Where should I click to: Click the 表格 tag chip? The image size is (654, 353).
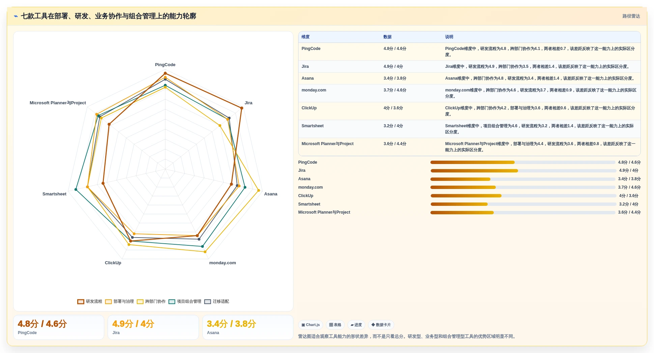[335, 325]
